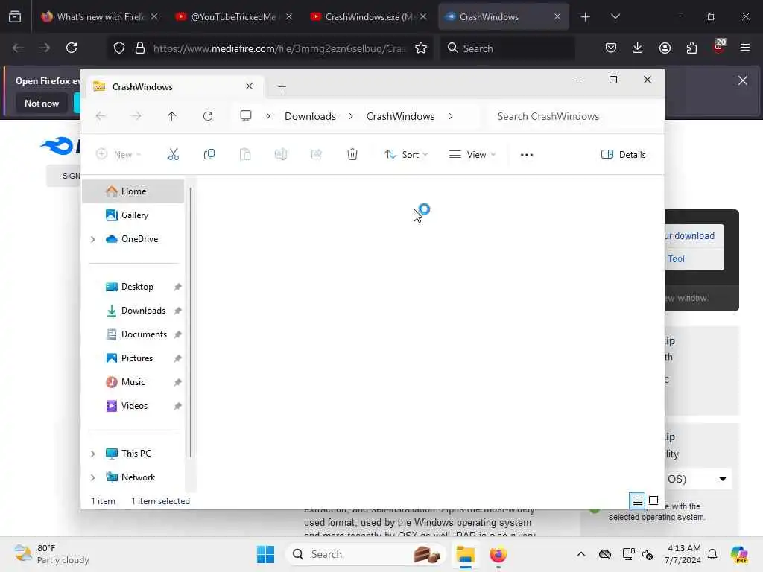The image size is (763, 572).
Task: Click CrashWindows in the address breadcrumb
Action: pos(400,116)
